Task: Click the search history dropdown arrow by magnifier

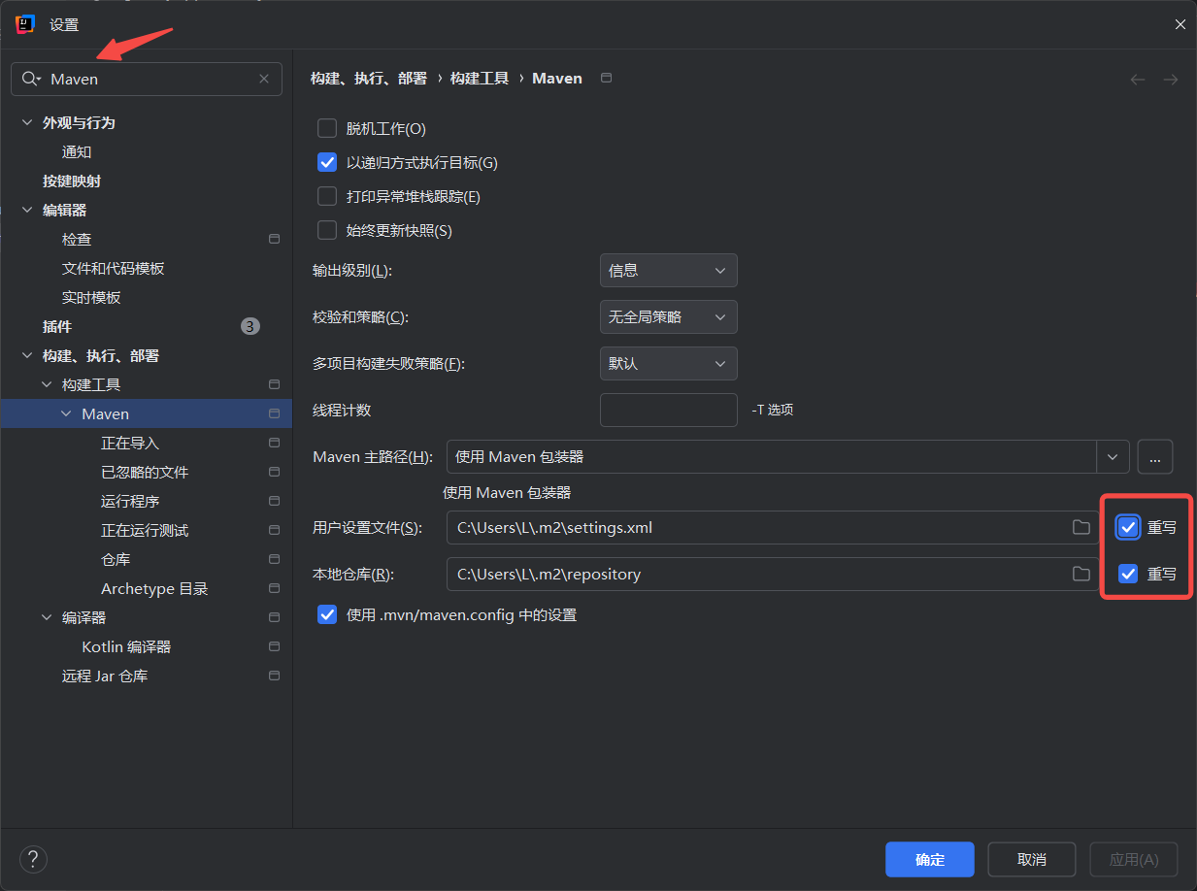Action: pos(40,80)
